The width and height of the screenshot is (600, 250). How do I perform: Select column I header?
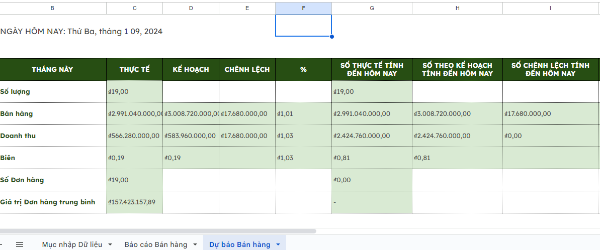[x=550, y=8]
